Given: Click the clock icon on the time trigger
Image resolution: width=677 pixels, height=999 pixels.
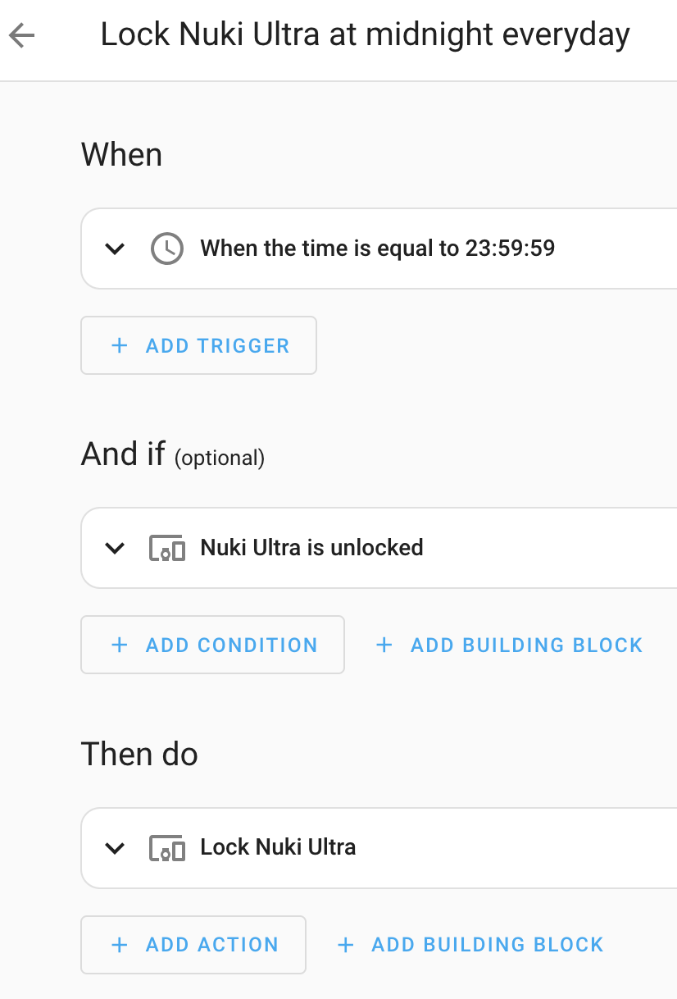Looking at the screenshot, I should point(167,249).
